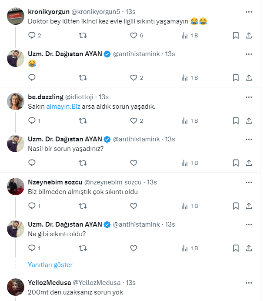This screenshot has width=267, height=301.
Task: Open more options on be.dazzling's tweet
Action: click(x=249, y=97)
